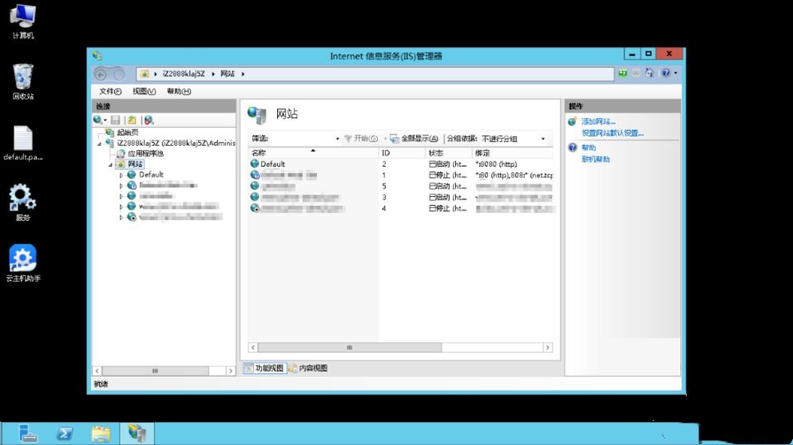The height and width of the screenshot is (445, 793).
Task: Open the 文件(F) menu
Action: [110, 92]
